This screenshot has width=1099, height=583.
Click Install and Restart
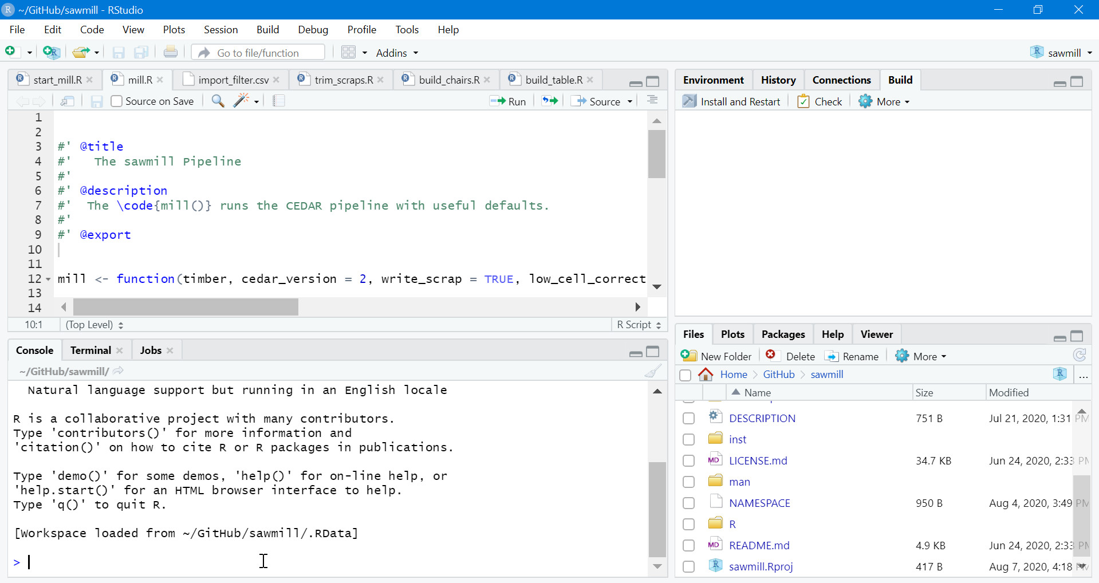[x=731, y=101]
